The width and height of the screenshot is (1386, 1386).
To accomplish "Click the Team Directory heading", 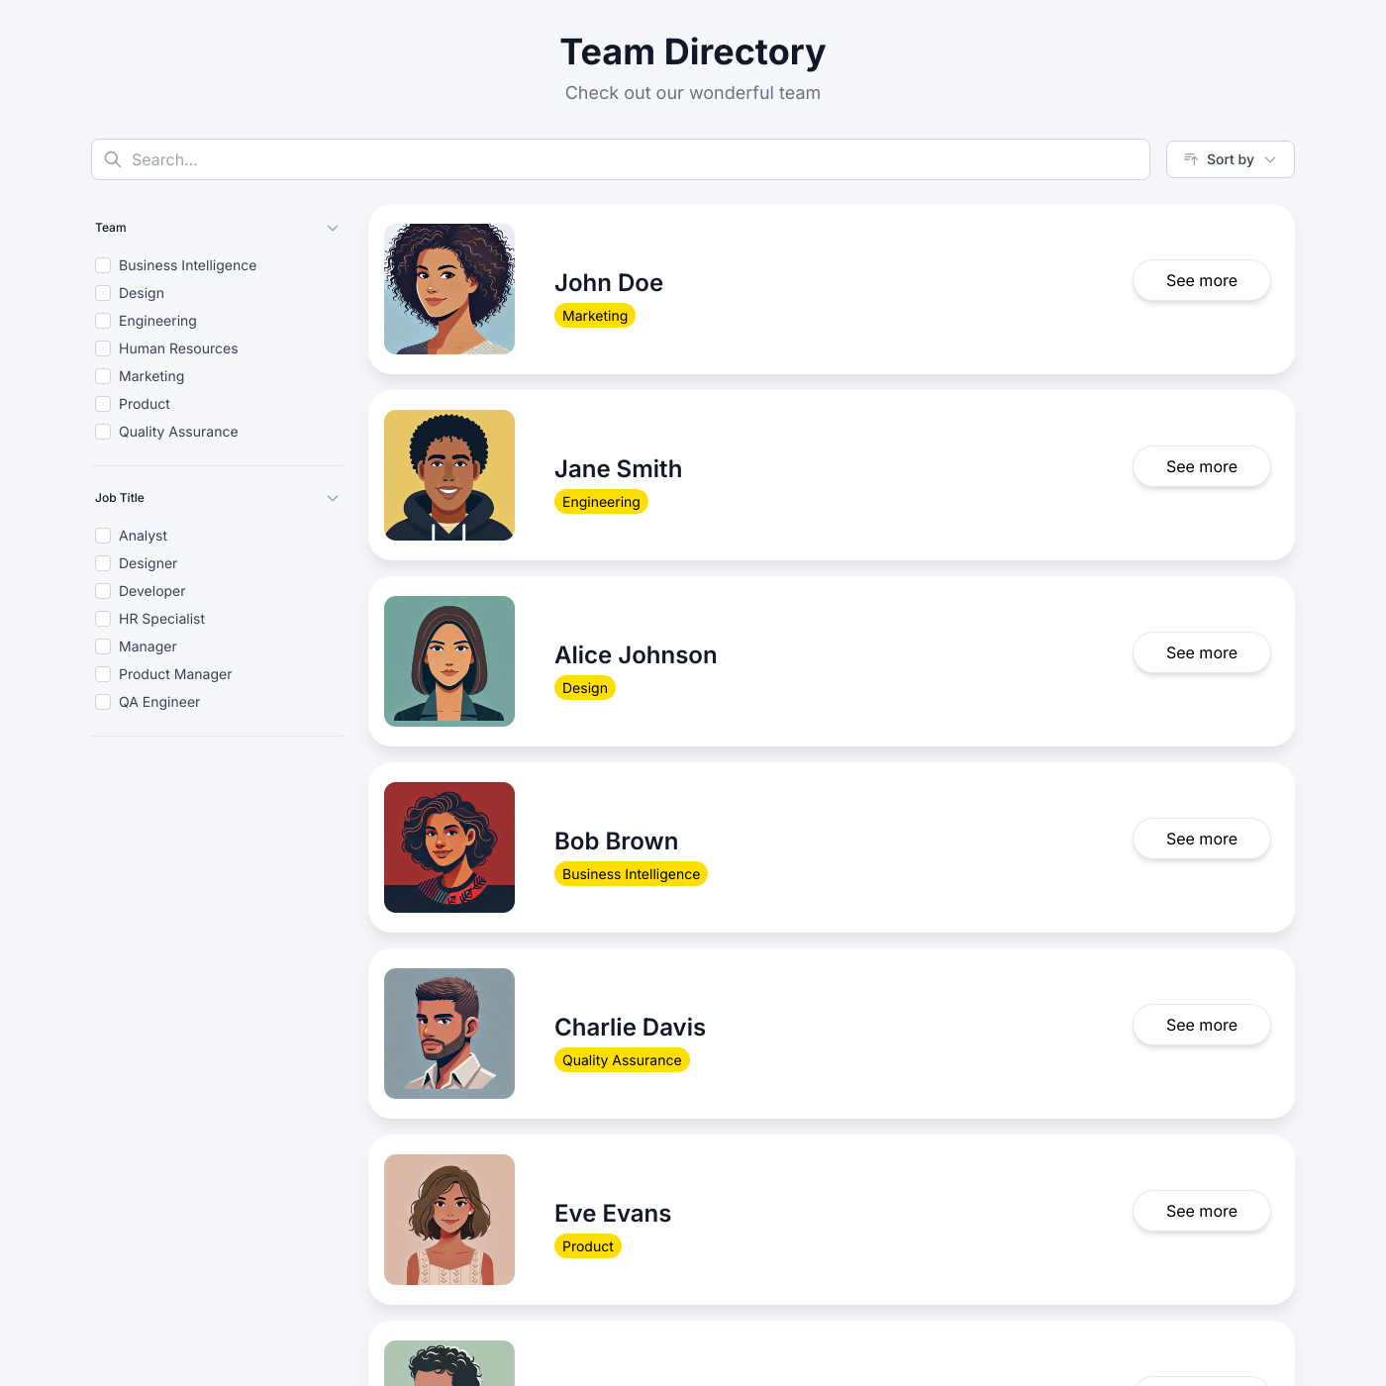I will point(693,51).
